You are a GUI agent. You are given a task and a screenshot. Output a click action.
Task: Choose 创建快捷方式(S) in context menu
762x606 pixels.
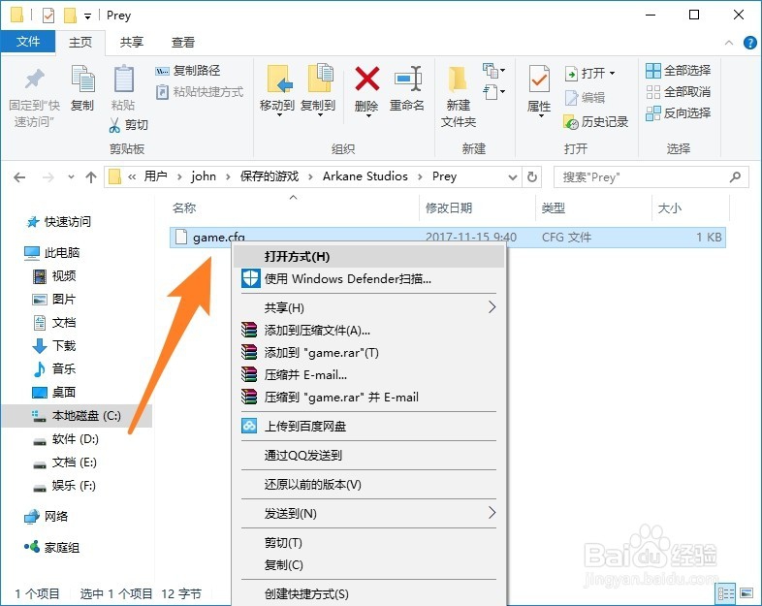point(368,593)
